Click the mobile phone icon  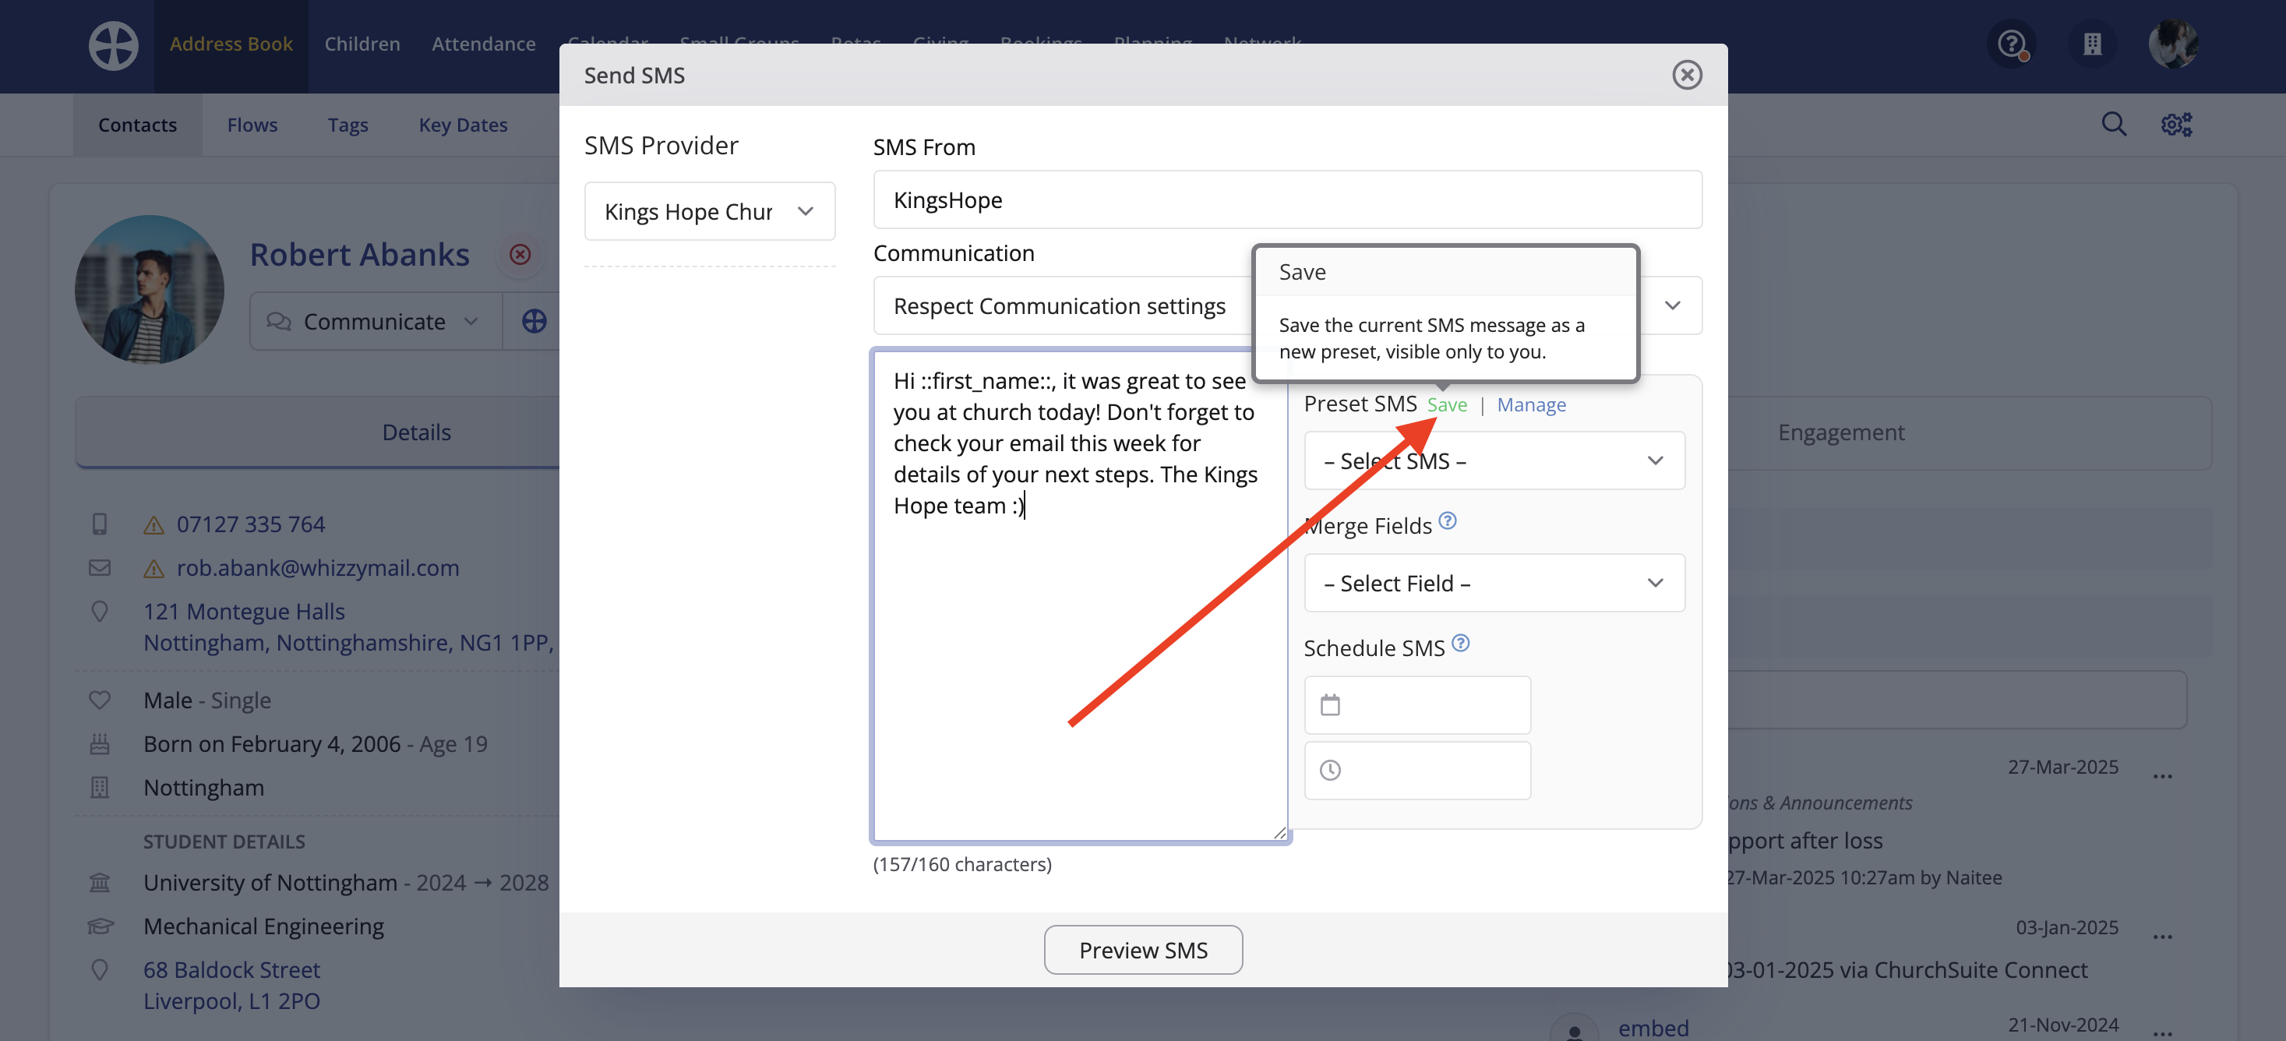(x=100, y=524)
